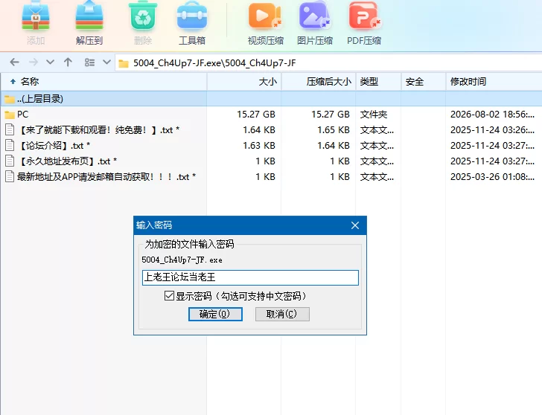Sort by the 修改时间 column header
The image size is (542, 415).
494,82
